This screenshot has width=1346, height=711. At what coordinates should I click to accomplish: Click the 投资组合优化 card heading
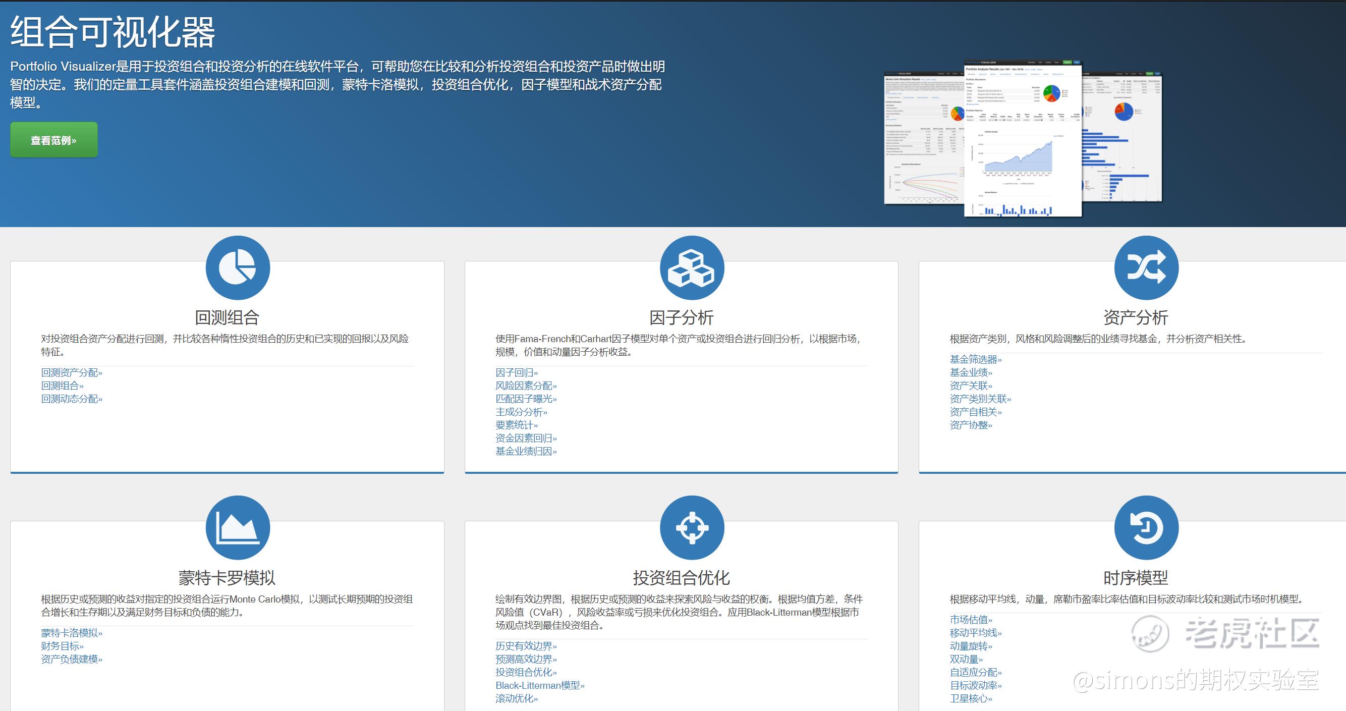point(682,578)
